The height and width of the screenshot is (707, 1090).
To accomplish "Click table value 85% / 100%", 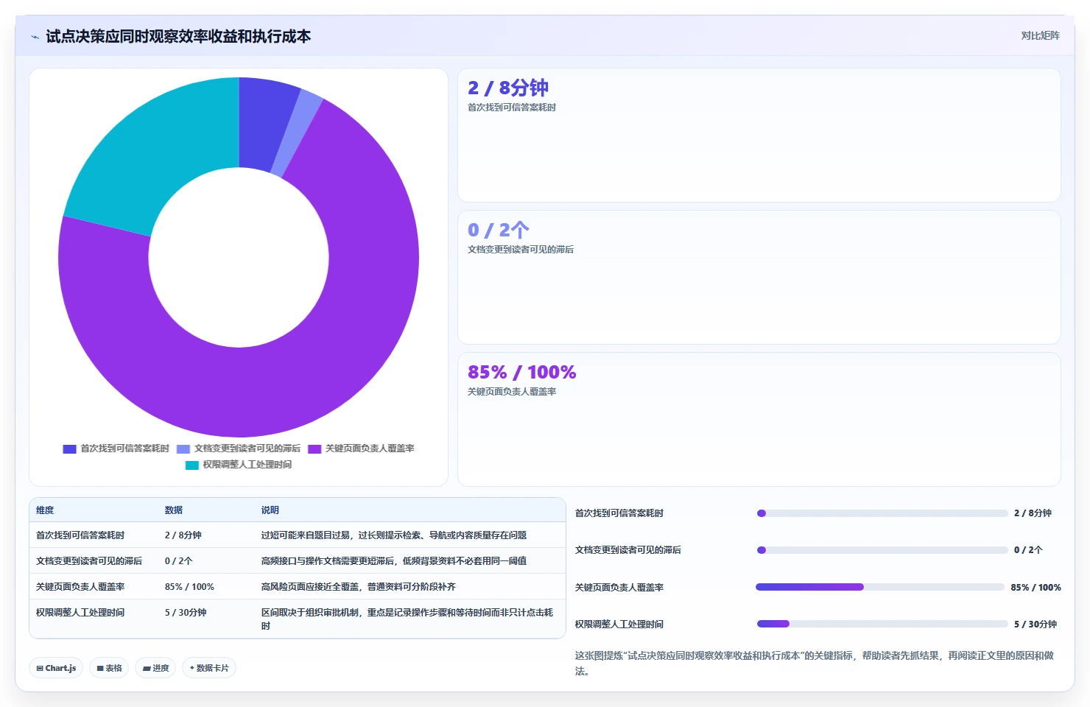I will pos(189,587).
